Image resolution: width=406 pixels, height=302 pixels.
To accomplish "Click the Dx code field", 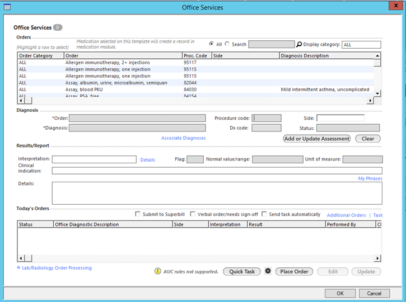I will tap(267, 128).
